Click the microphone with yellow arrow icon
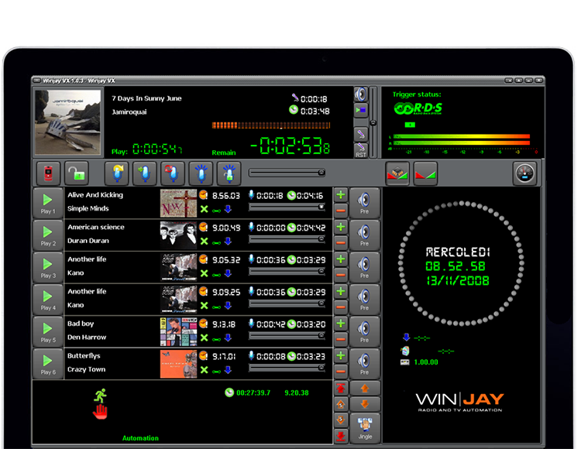 pyautogui.click(x=116, y=173)
